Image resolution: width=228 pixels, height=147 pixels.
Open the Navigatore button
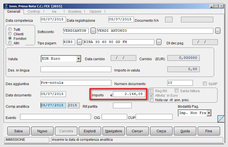point(114,131)
